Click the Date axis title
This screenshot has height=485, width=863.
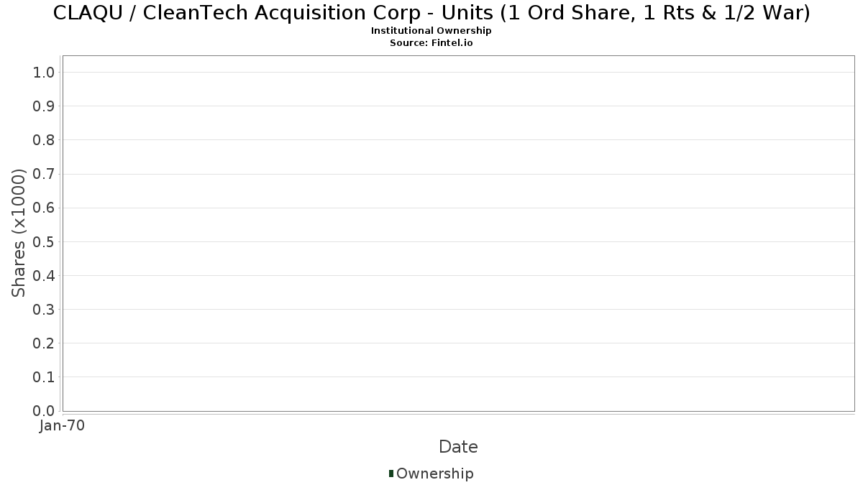point(458,447)
